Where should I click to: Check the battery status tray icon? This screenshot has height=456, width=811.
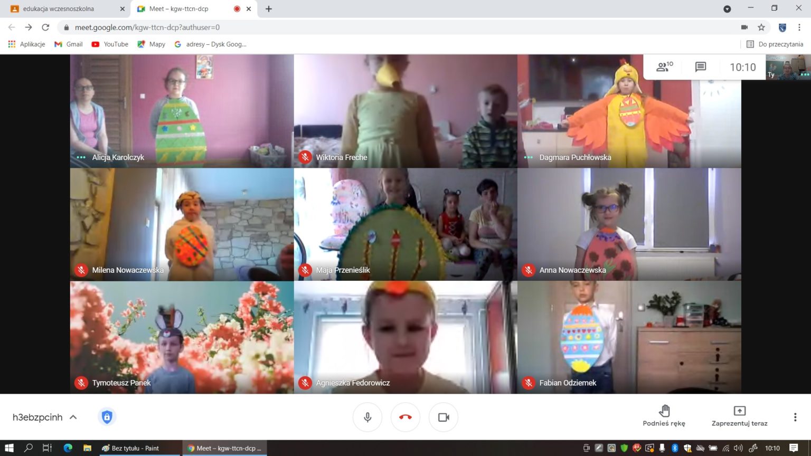point(713,448)
